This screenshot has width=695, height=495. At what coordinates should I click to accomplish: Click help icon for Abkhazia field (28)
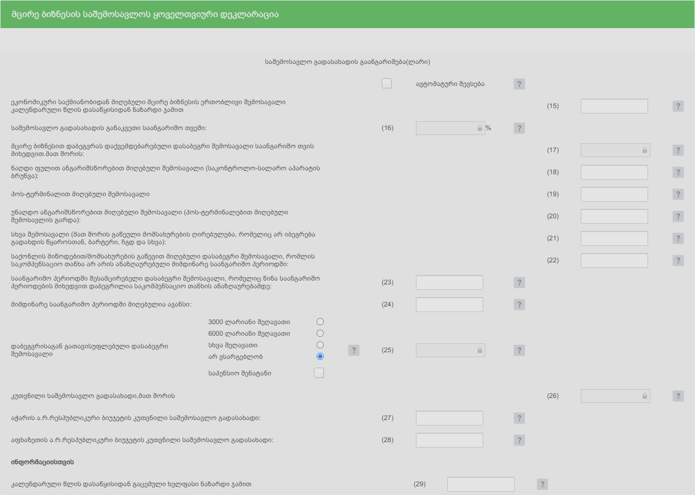pos(519,440)
